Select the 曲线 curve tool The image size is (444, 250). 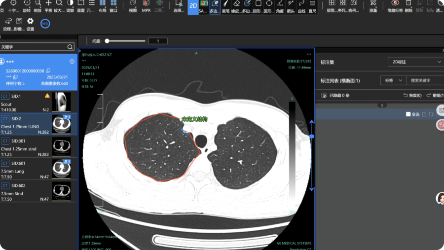(301, 6)
